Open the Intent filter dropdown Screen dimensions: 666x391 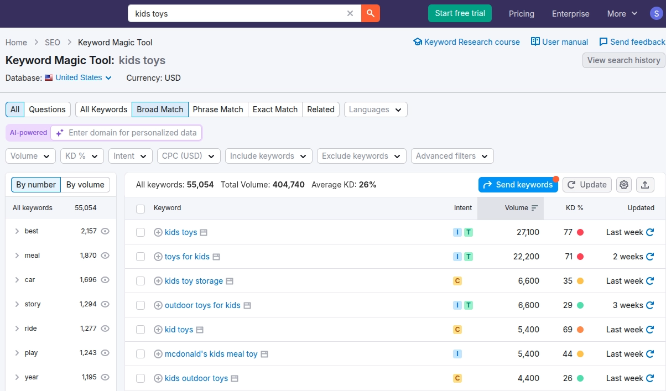coord(131,156)
